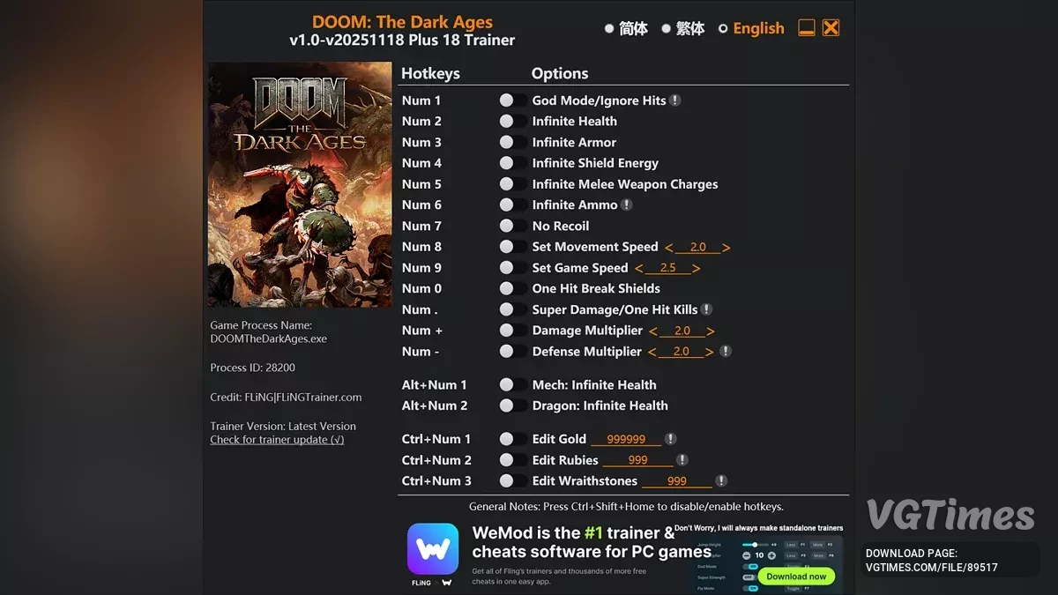Image resolution: width=1058 pixels, height=595 pixels.
Task: Toggle Edit Gold option
Action: (512, 439)
